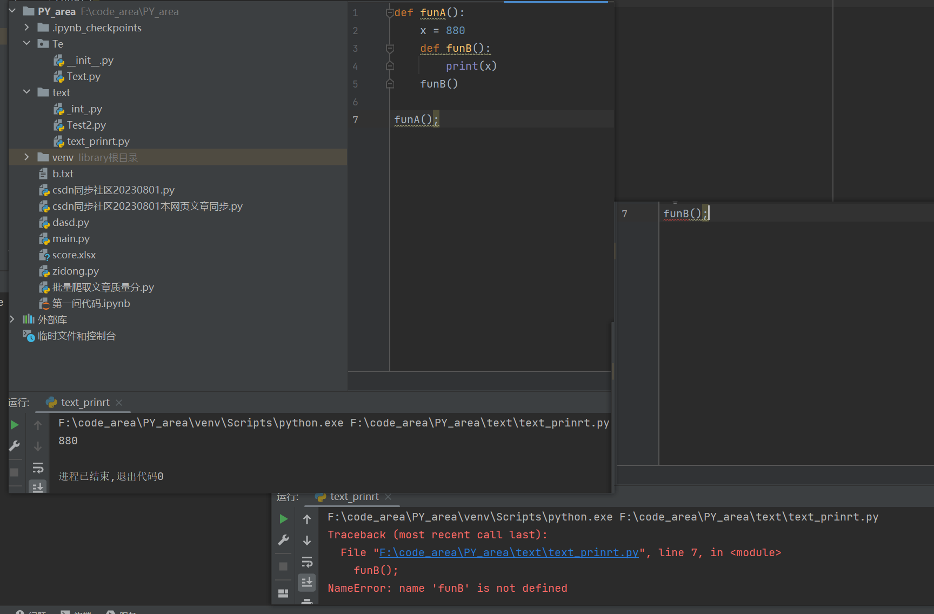Viewport: 934px width, 614px height.
Task: Click the text file icon of b.txt
Action: point(44,173)
